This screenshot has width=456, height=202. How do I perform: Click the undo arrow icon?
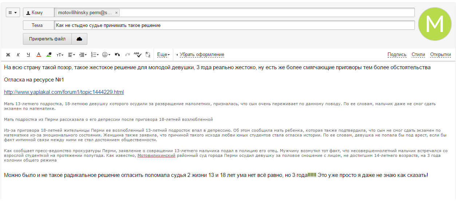tap(117, 55)
